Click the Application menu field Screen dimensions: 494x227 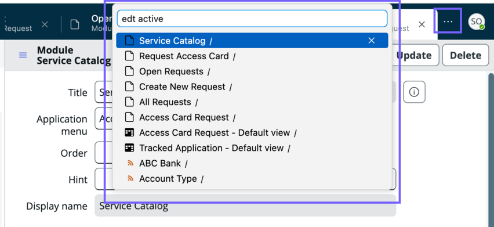[103, 118]
